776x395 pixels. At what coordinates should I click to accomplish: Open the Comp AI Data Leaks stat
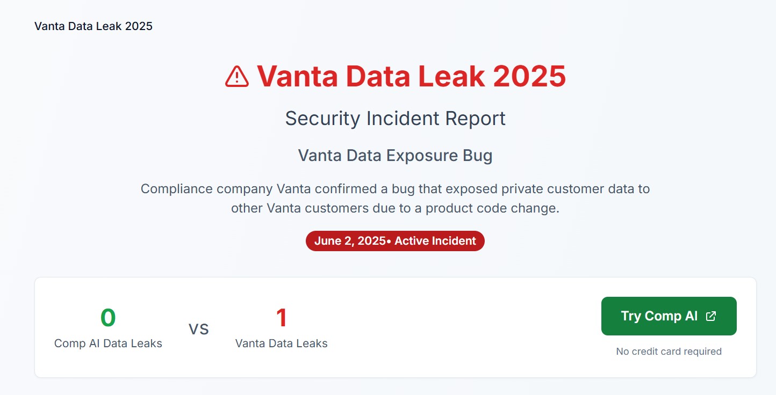click(x=107, y=327)
